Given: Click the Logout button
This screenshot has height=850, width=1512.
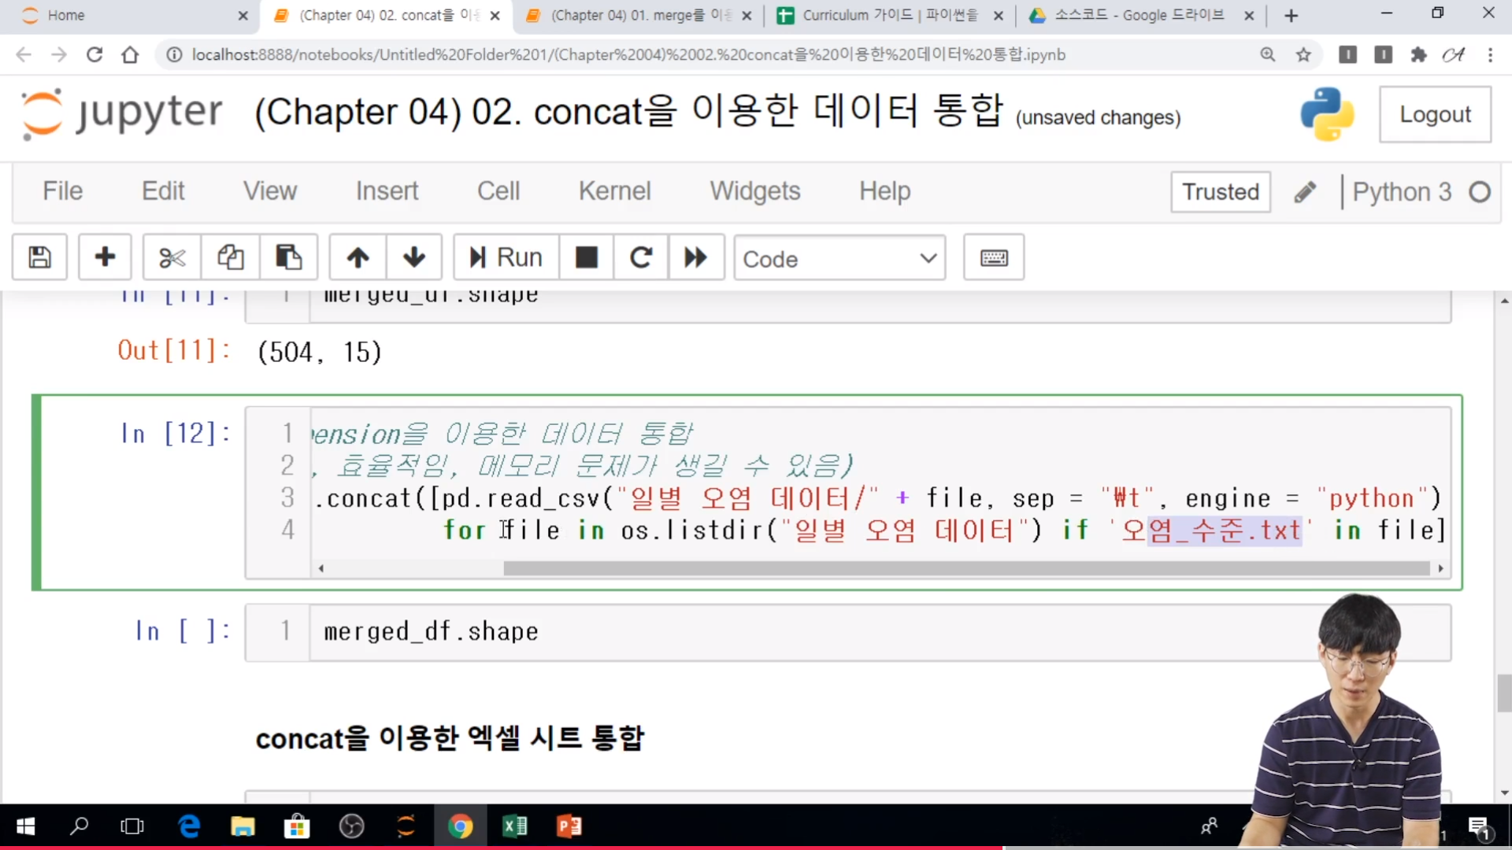Looking at the screenshot, I should [1434, 115].
